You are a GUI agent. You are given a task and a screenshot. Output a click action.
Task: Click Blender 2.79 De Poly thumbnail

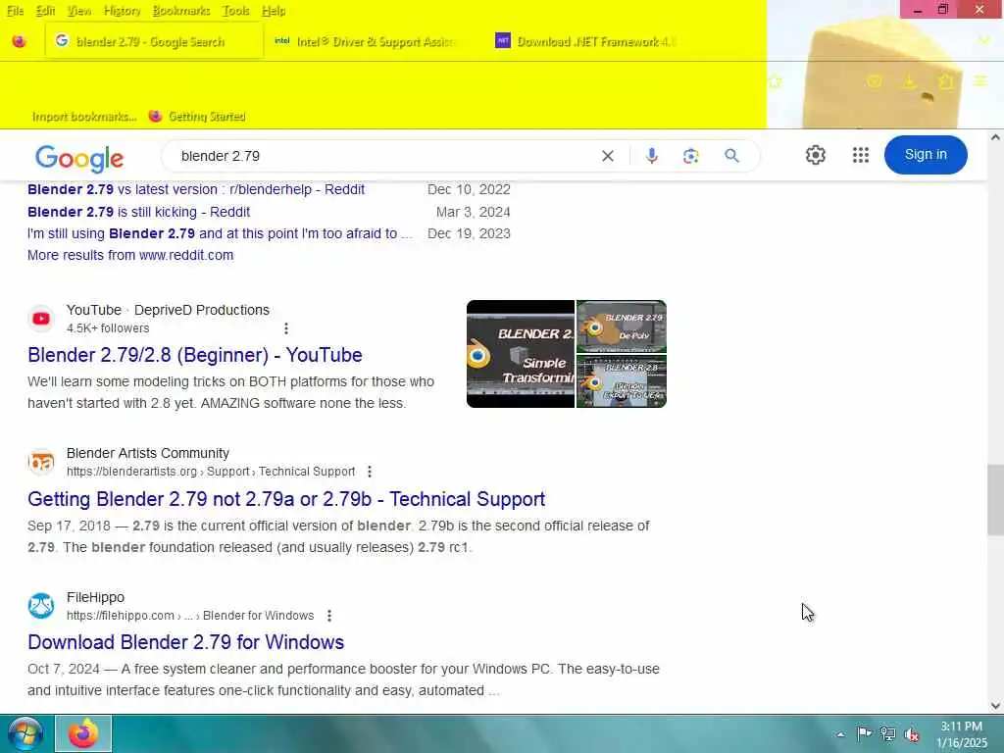click(621, 326)
